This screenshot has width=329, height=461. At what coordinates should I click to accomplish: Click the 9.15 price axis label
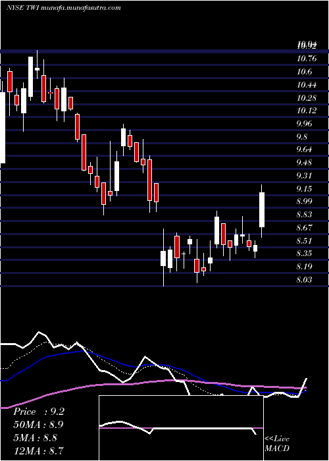pos(304,188)
